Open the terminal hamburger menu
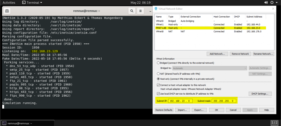281x126 pixels. point(141,11)
